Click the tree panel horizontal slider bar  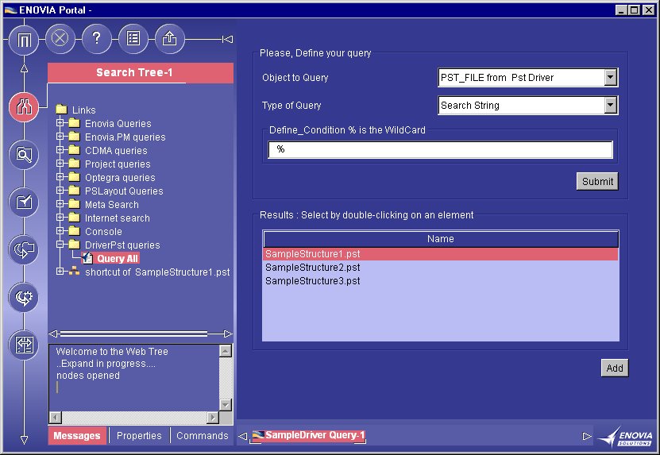tap(134, 334)
